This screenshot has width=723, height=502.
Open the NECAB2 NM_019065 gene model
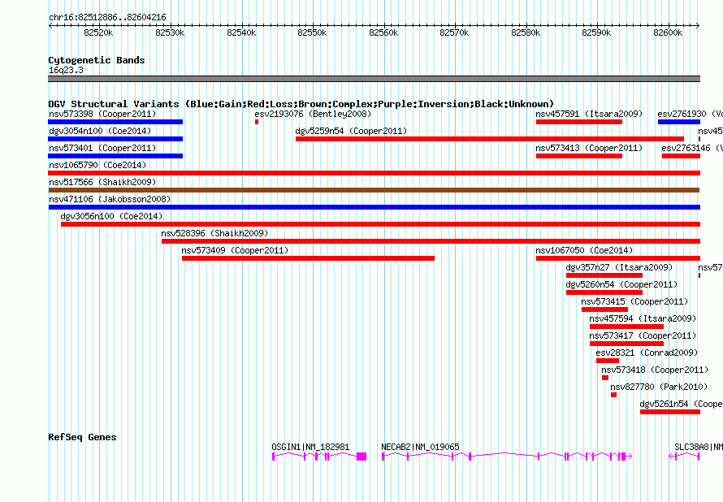coord(504,457)
